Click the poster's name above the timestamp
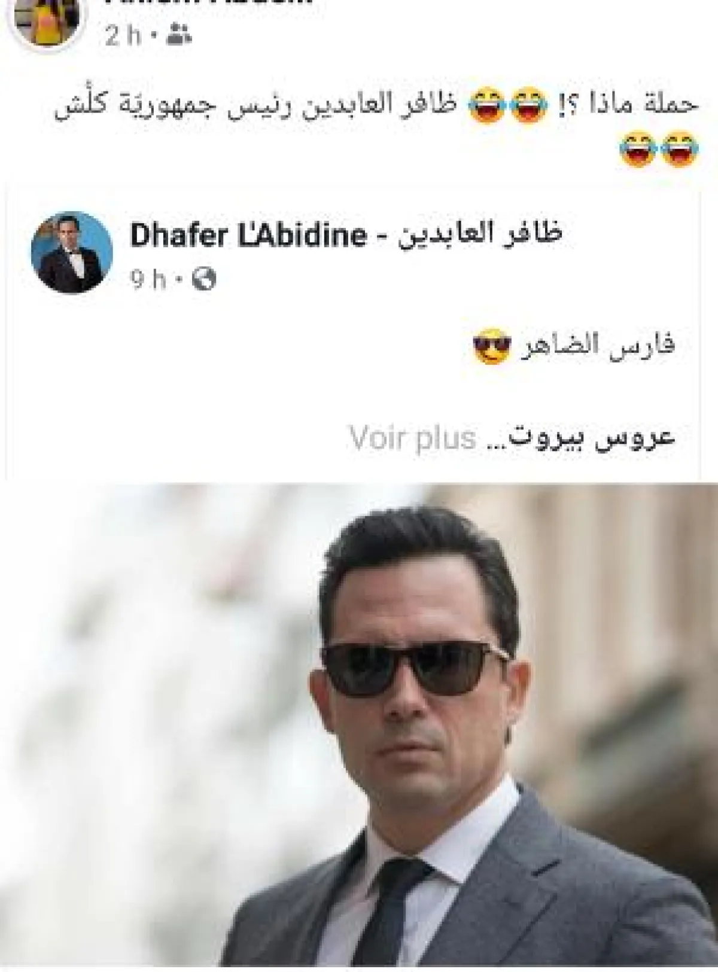This screenshot has width=718, height=972. [209, 3]
